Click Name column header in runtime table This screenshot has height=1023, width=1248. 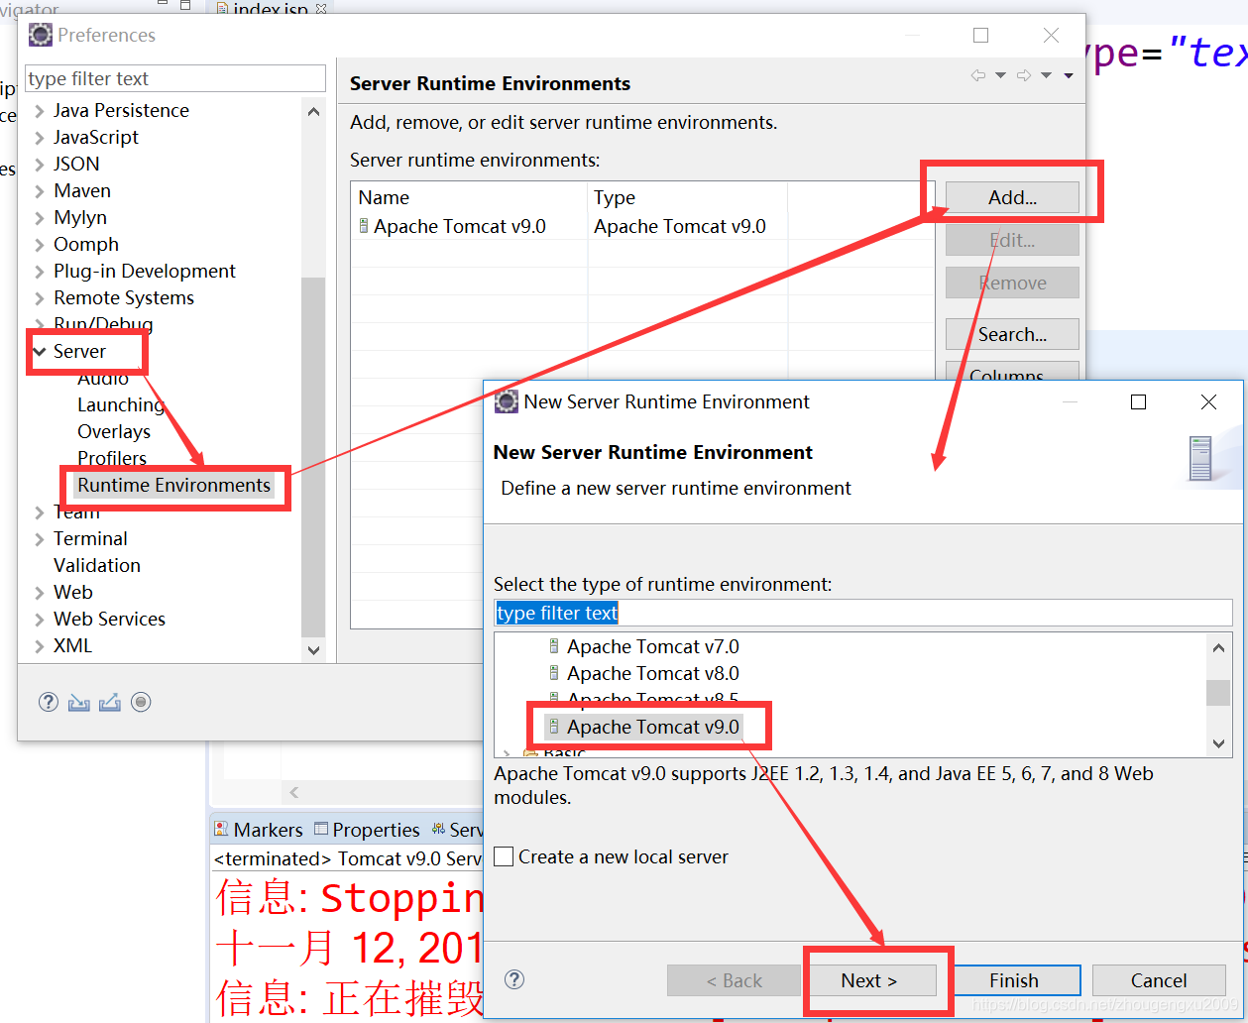tap(470, 197)
